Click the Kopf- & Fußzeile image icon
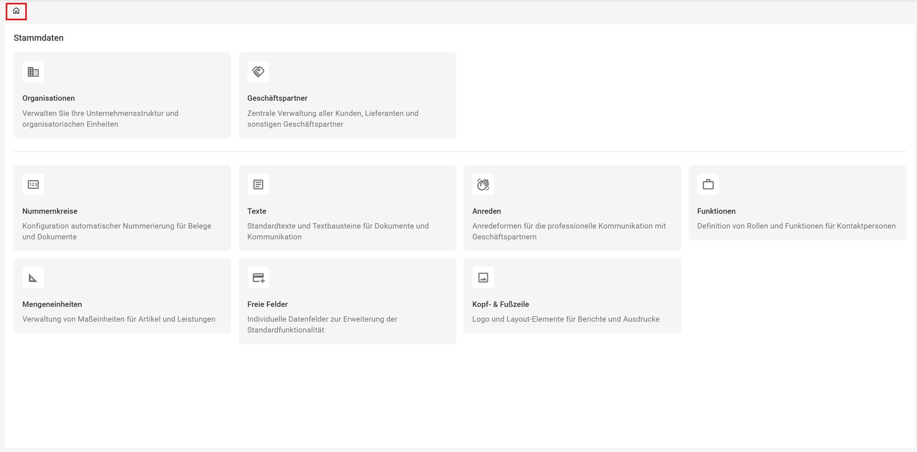 click(483, 278)
